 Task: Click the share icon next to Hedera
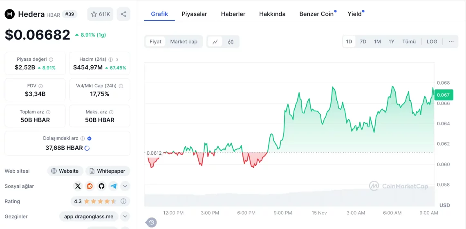click(123, 14)
